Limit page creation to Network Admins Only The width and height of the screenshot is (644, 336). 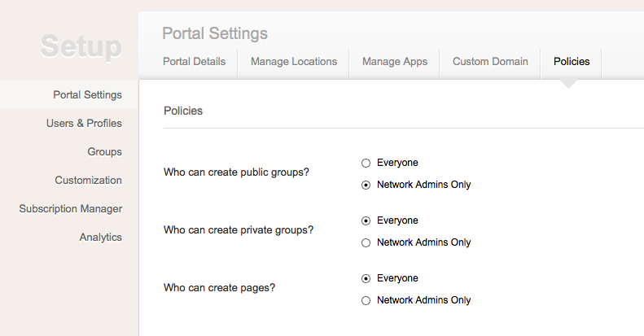(366, 300)
